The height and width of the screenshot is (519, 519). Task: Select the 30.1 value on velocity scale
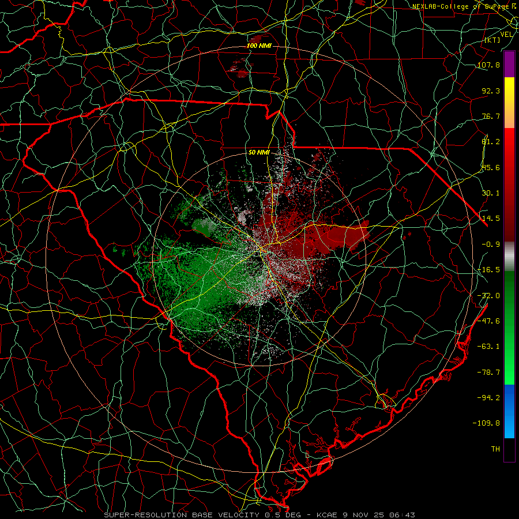(x=491, y=193)
